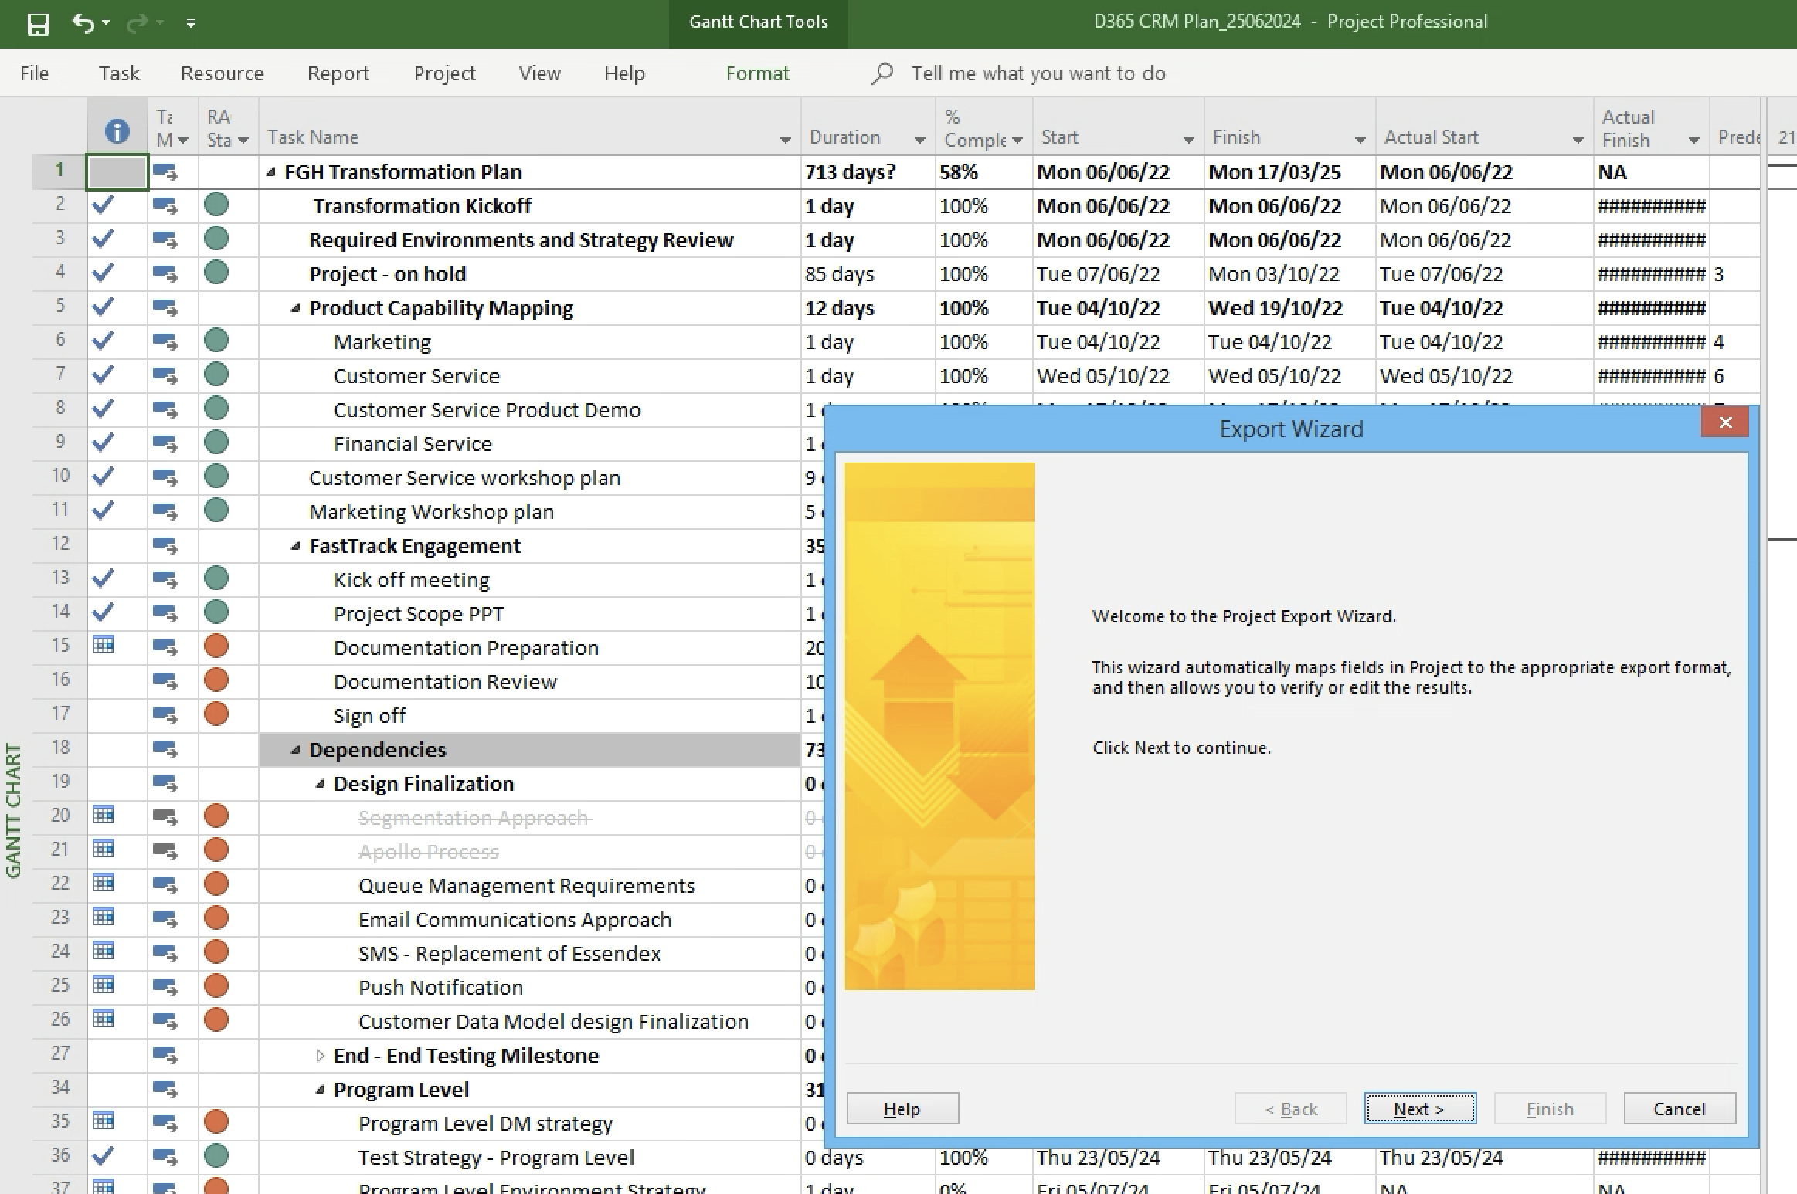1797x1194 pixels.
Task: Click the Tell me what you want field
Action: pyautogui.click(x=1038, y=73)
